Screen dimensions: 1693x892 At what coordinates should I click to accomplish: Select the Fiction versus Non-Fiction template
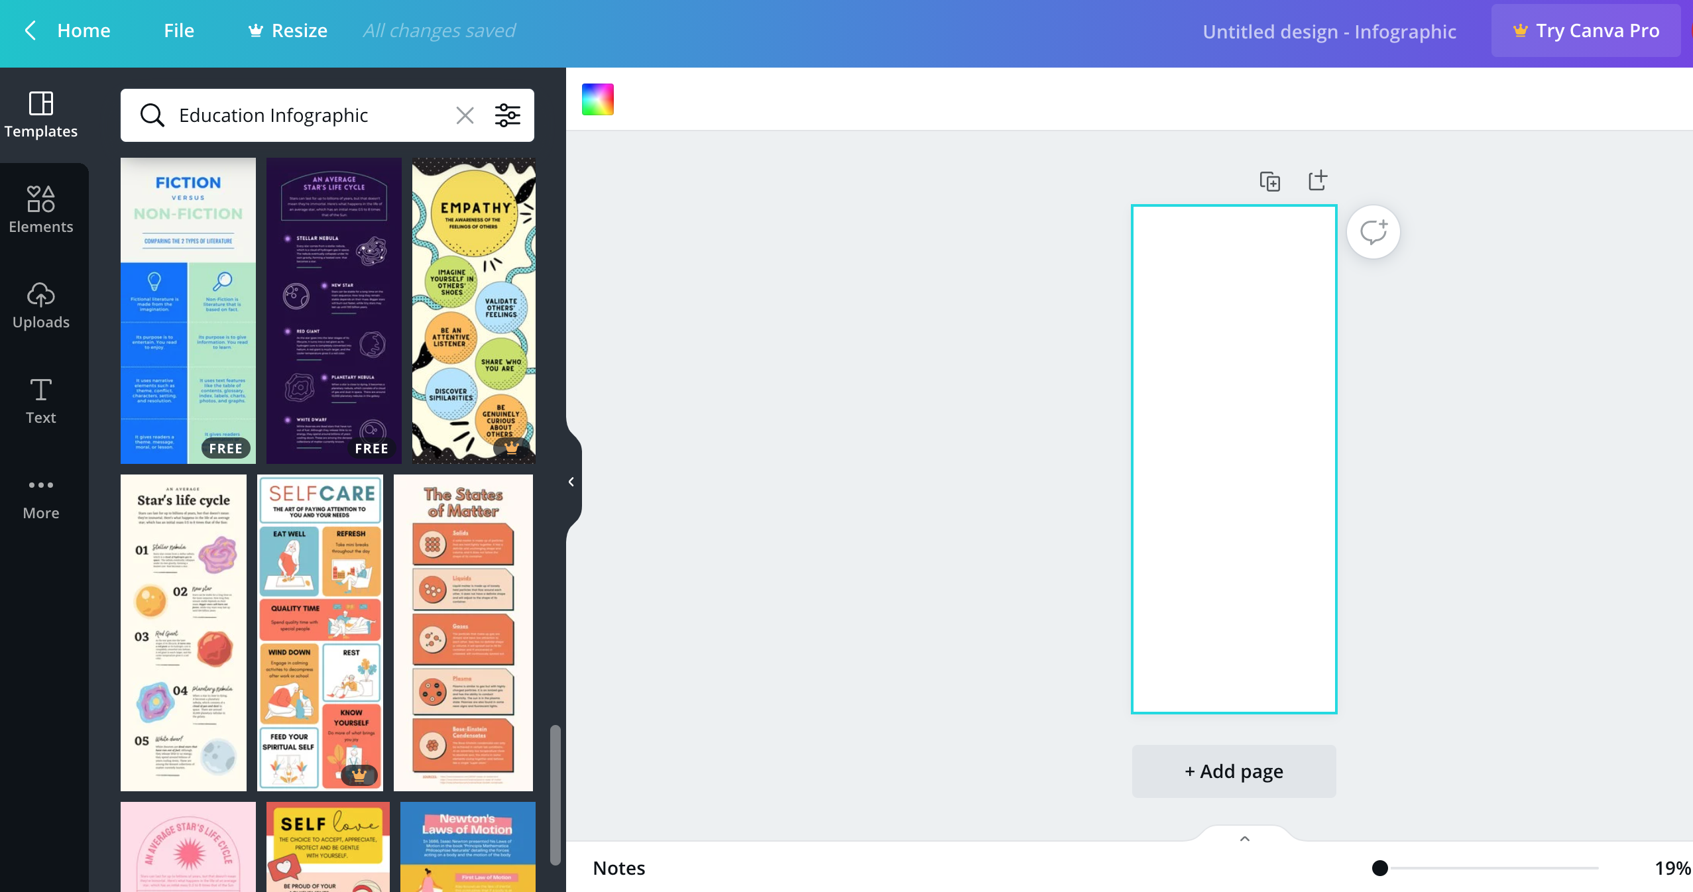[188, 310]
